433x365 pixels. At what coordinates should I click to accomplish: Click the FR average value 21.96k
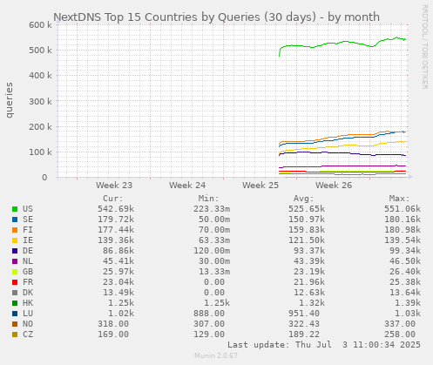pyautogui.click(x=309, y=282)
